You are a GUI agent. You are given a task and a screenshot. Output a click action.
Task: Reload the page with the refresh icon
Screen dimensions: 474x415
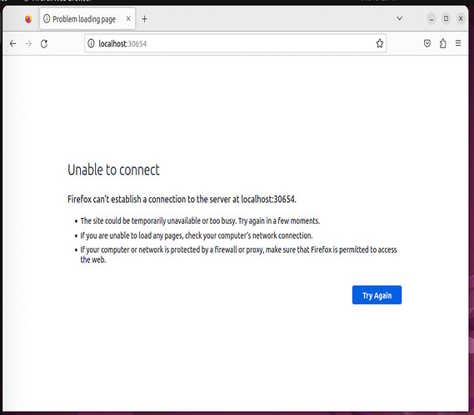click(x=44, y=44)
